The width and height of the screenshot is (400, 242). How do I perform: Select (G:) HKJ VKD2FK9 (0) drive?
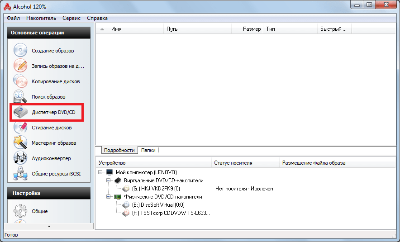pos(156,189)
